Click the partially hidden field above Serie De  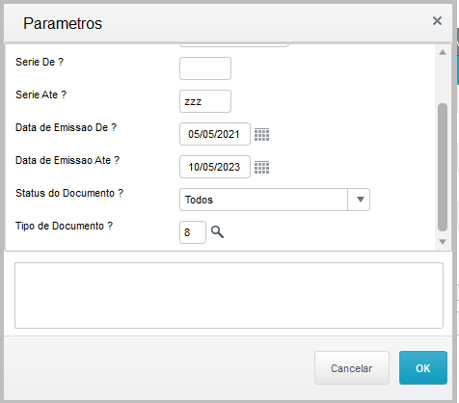[234, 45]
